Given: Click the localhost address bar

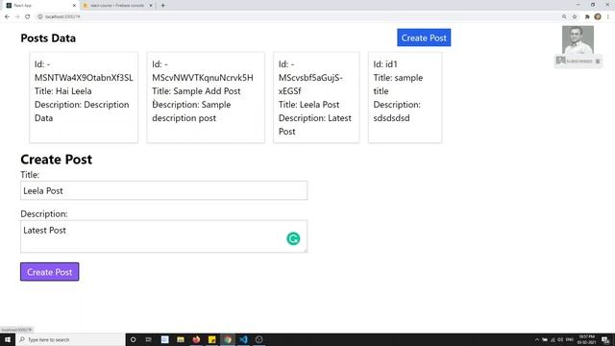Looking at the screenshot, I should click(298, 17).
